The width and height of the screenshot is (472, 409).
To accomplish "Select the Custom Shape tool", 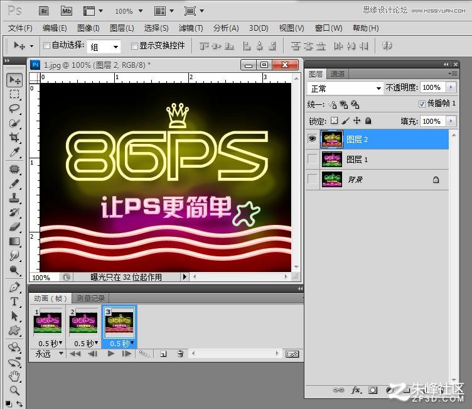I will pos(14,330).
